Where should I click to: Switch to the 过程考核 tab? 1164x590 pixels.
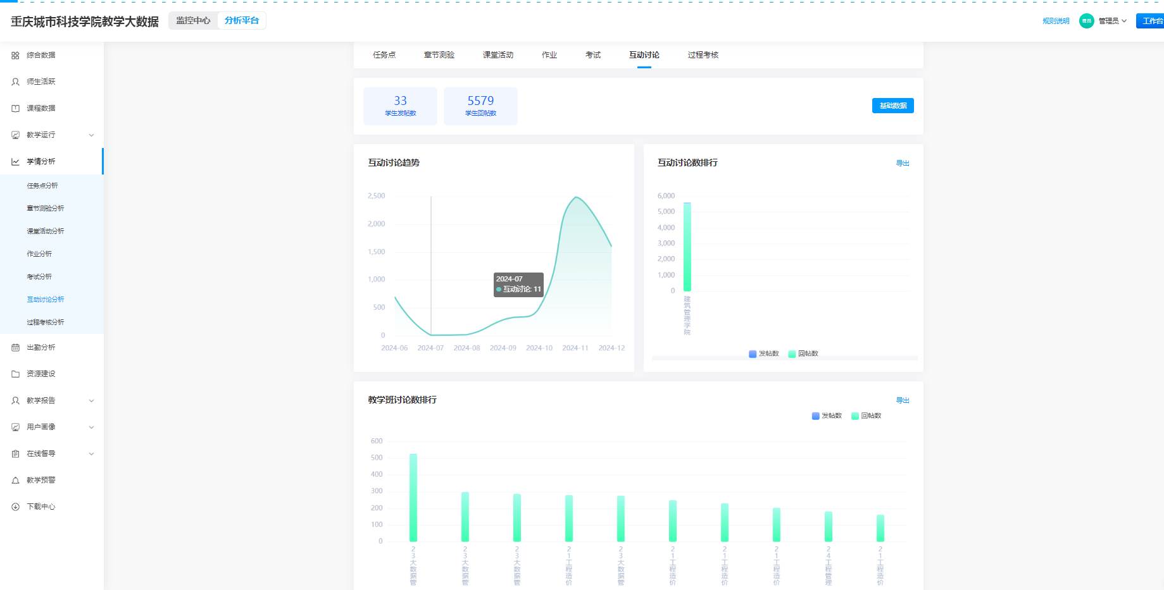point(703,55)
